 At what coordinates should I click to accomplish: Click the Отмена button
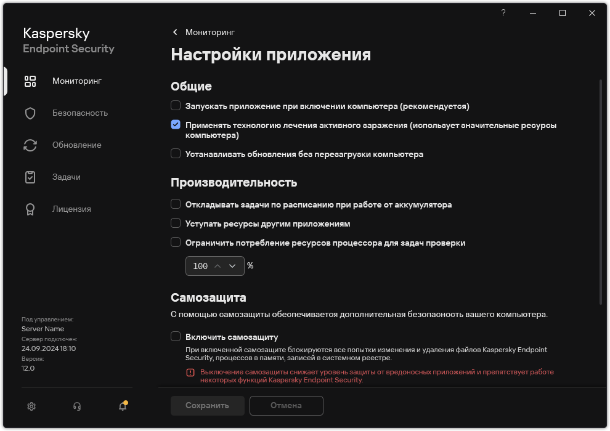click(287, 406)
